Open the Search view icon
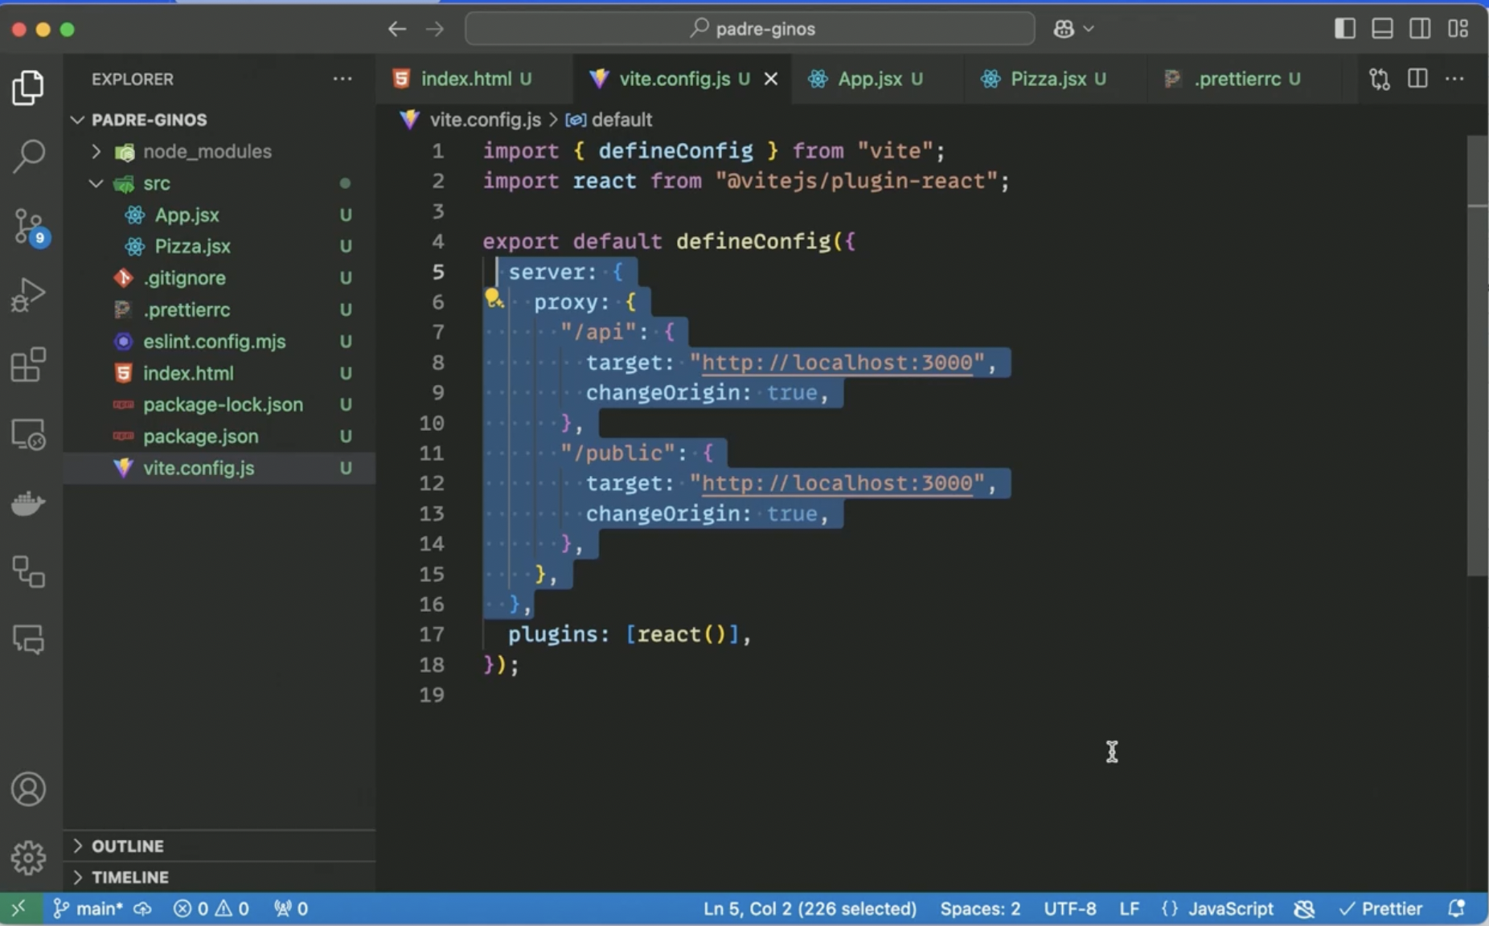This screenshot has width=1489, height=926. pyautogui.click(x=28, y=156)
